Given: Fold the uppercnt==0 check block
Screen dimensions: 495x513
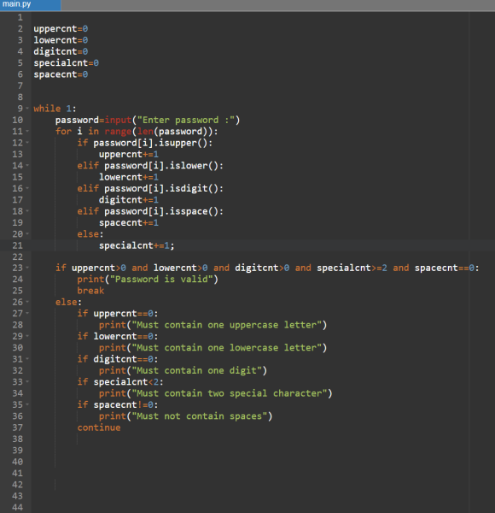Looking at the screenshot, I should pyautogui.click(x=27, y=314).
